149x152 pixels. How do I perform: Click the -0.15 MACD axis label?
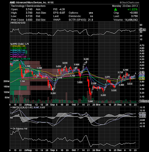click(142, 126)
